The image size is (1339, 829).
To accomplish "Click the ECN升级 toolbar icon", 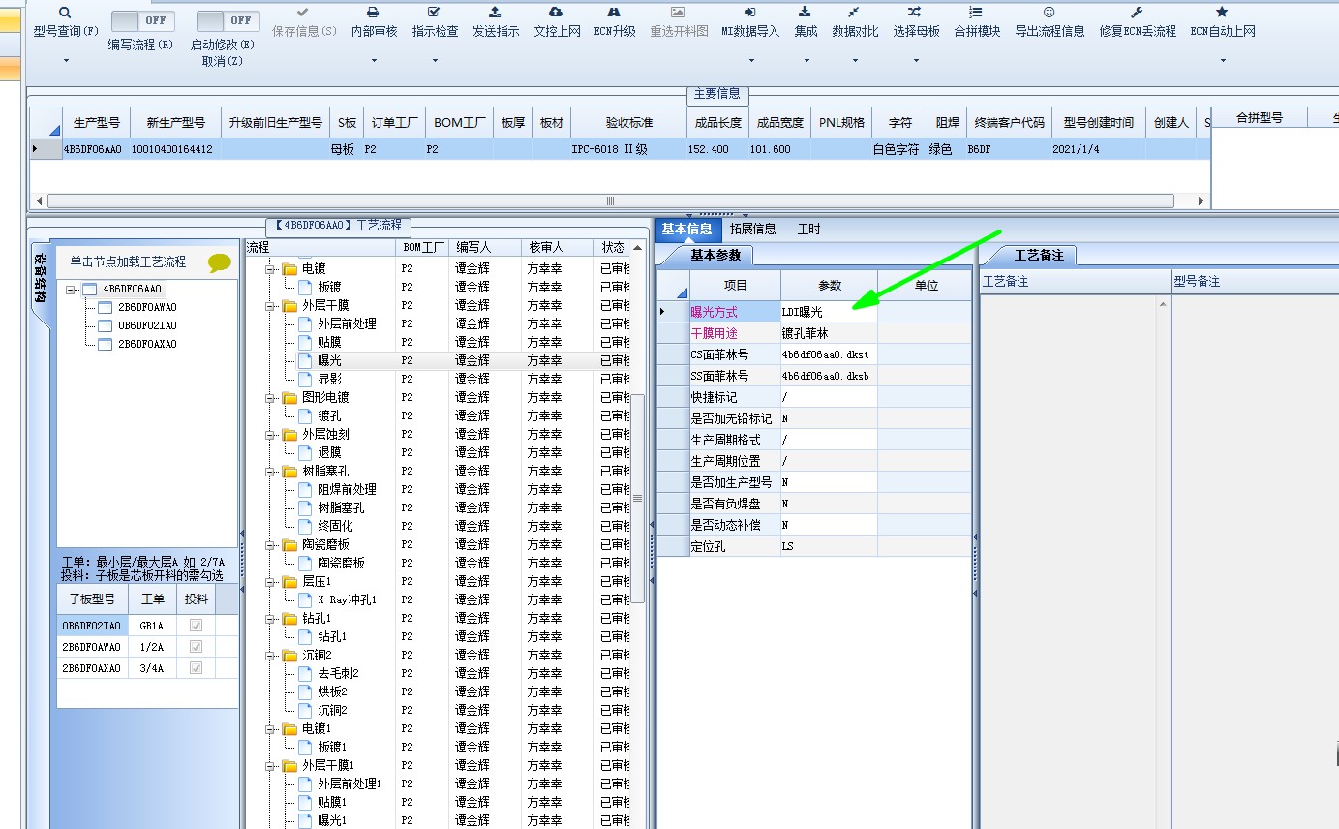I will click(x=614, y=12).
